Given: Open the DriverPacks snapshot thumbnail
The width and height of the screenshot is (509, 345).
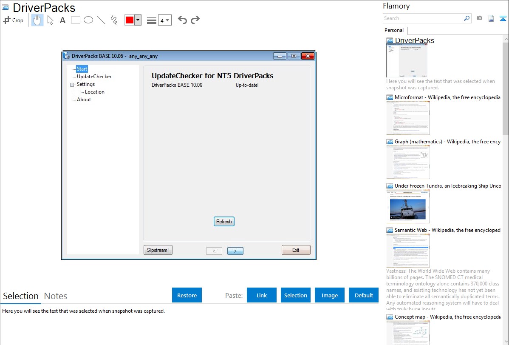Looking at the screenshot, I should 407,61.
